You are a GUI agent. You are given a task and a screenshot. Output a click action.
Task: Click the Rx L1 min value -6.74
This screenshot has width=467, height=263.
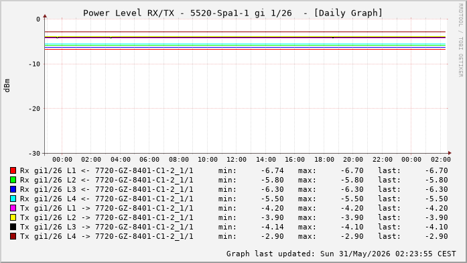tap(272, 170)
